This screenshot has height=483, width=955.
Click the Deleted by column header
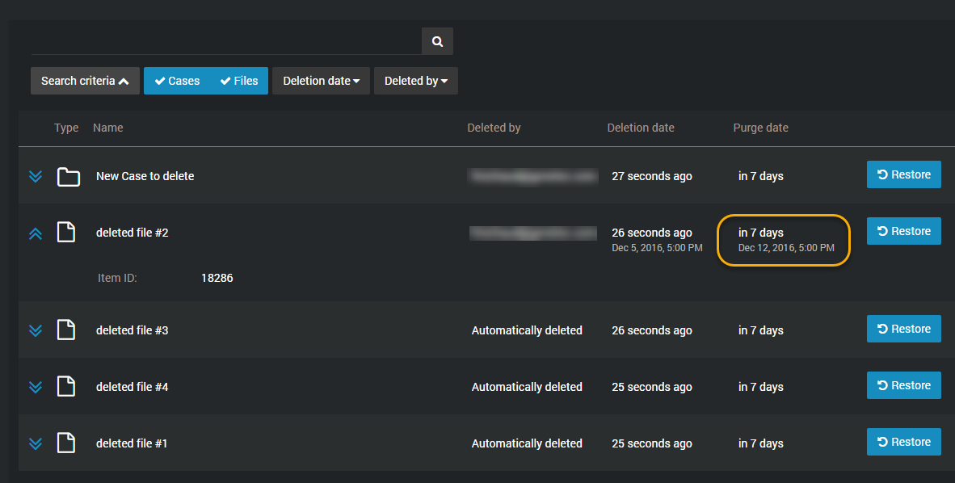point(494,128)
